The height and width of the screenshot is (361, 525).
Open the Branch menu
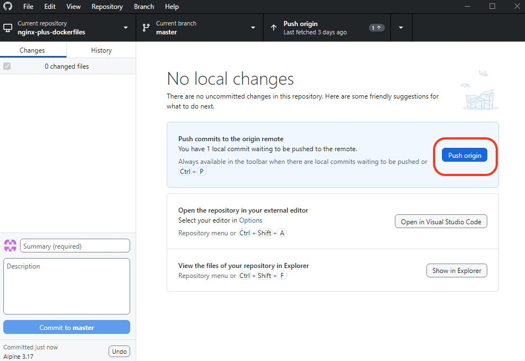coord(144,7)
